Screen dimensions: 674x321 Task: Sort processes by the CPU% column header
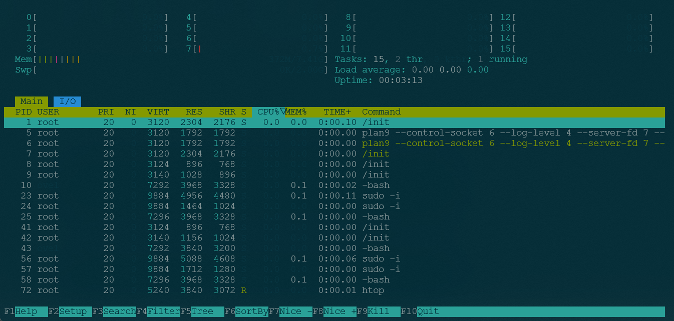[268, 112]
